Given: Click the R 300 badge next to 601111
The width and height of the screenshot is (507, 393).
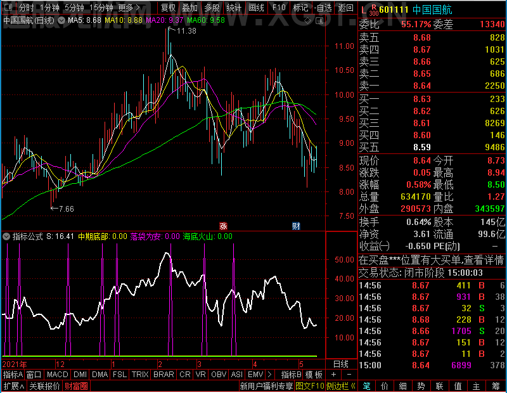Looking at the screenshot, I should click(x=374, y=10).
